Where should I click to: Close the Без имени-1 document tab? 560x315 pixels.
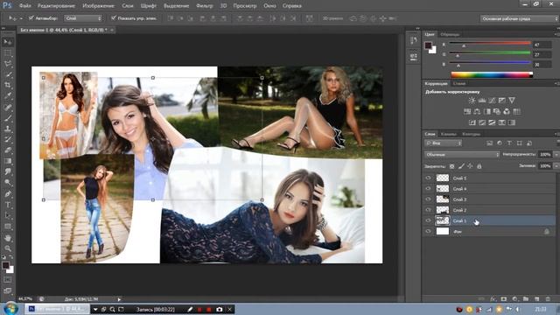112,30
